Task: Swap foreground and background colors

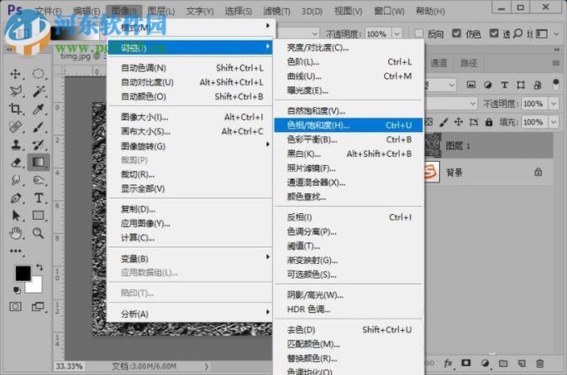Action: click(x=39, y=267)
